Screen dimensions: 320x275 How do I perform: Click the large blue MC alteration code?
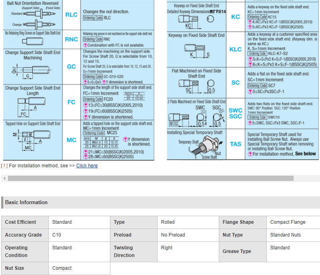click(72, 140)
